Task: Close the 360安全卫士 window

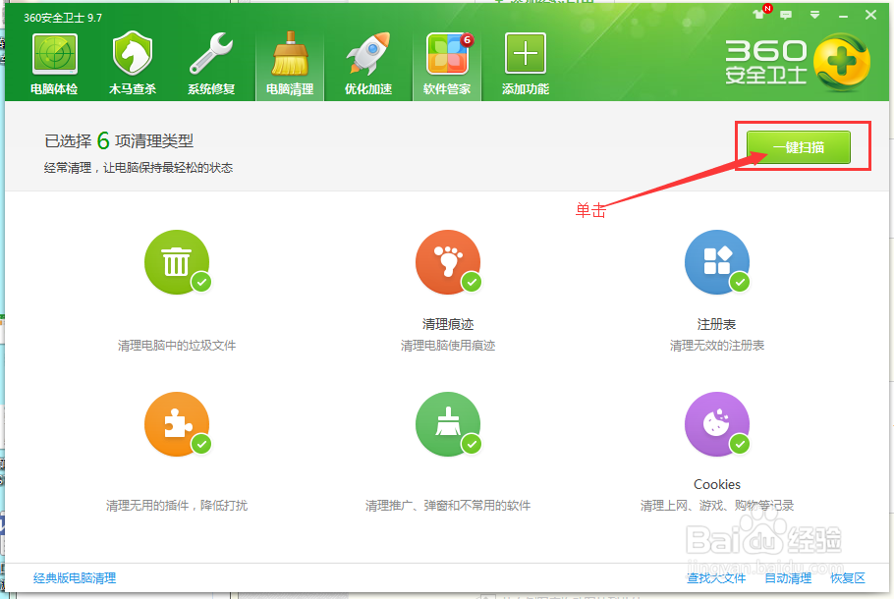Action: point(870,15)
